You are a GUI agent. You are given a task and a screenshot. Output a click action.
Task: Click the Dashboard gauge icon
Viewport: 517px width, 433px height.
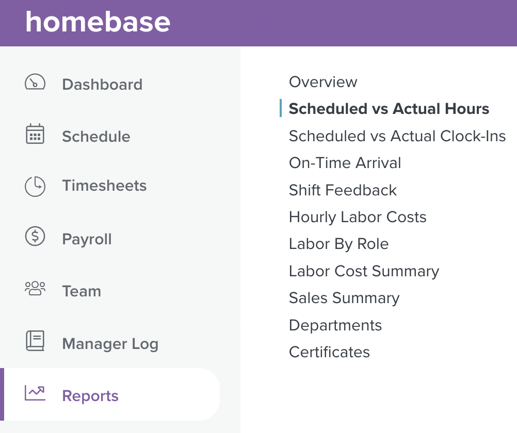[x=35, y=82]
